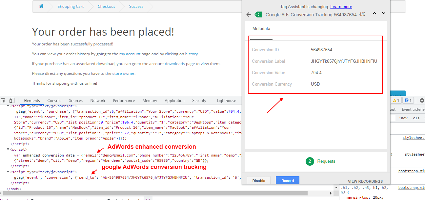Open the Memory tab

(150, 101)
